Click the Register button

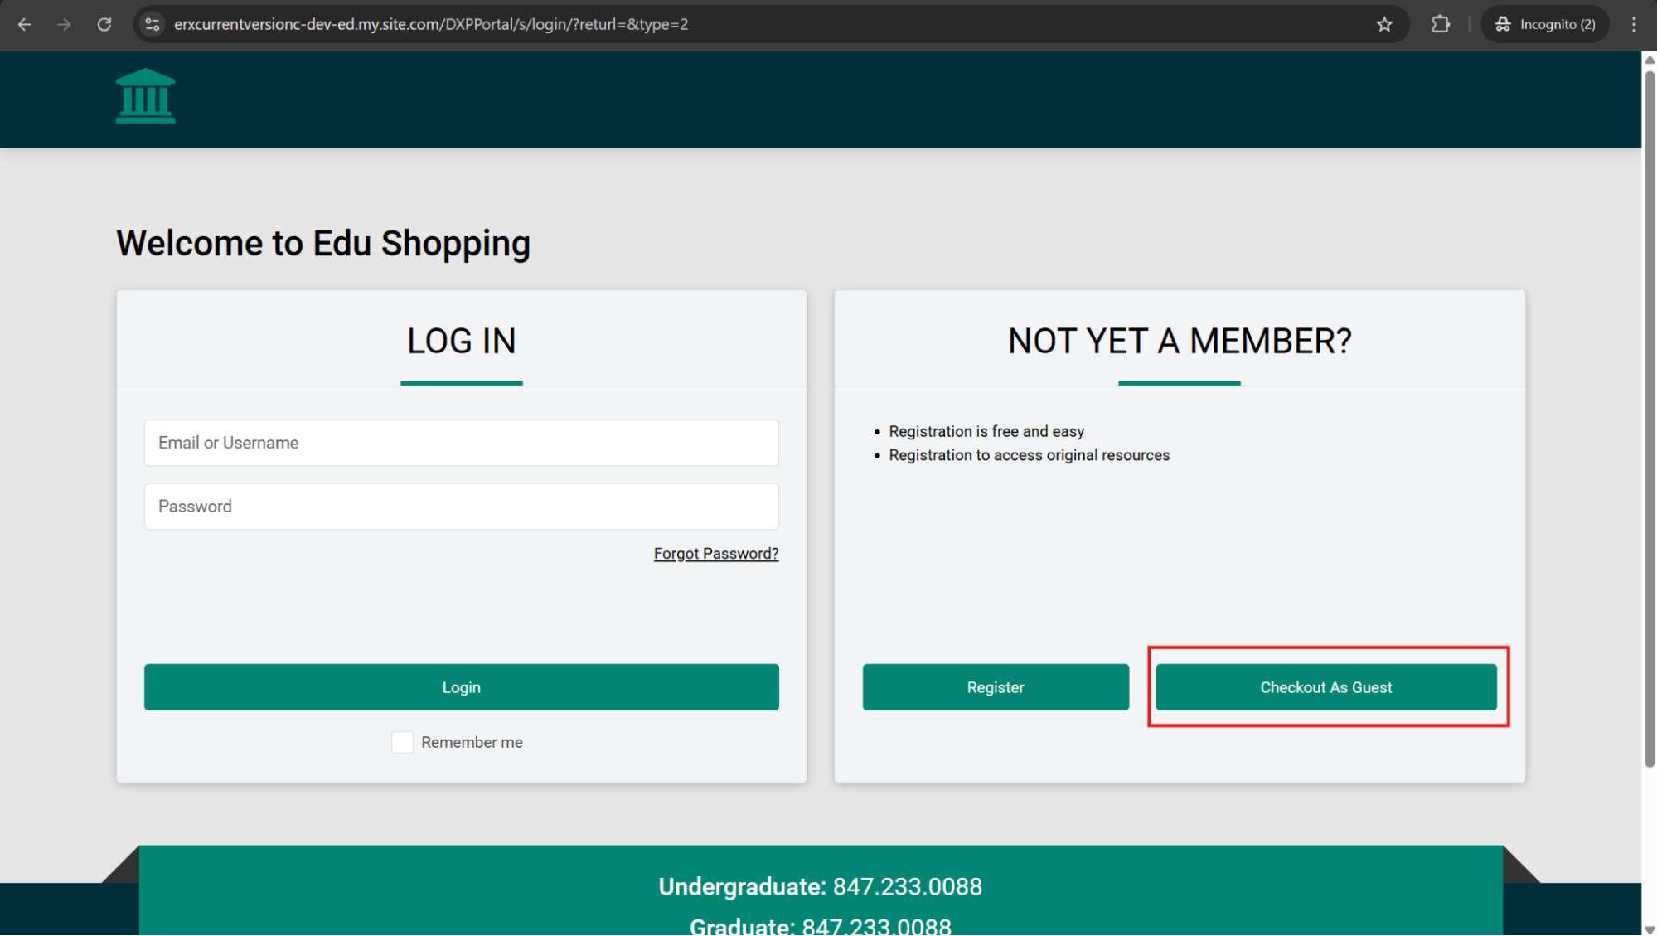point(995,687)
